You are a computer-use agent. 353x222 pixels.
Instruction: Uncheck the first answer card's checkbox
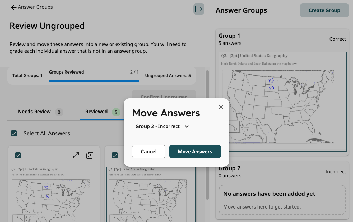(18, 155)
